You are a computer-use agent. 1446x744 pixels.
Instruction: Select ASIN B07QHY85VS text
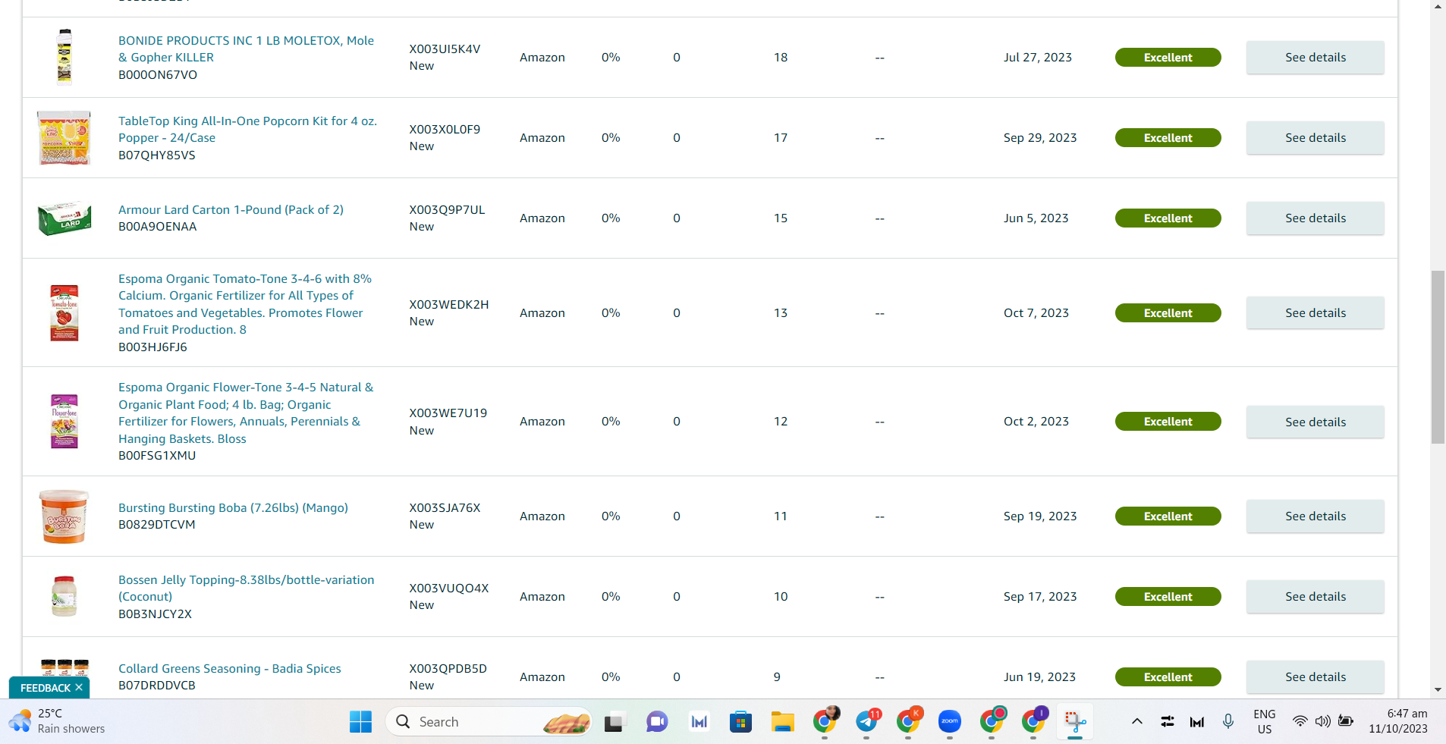157,155
